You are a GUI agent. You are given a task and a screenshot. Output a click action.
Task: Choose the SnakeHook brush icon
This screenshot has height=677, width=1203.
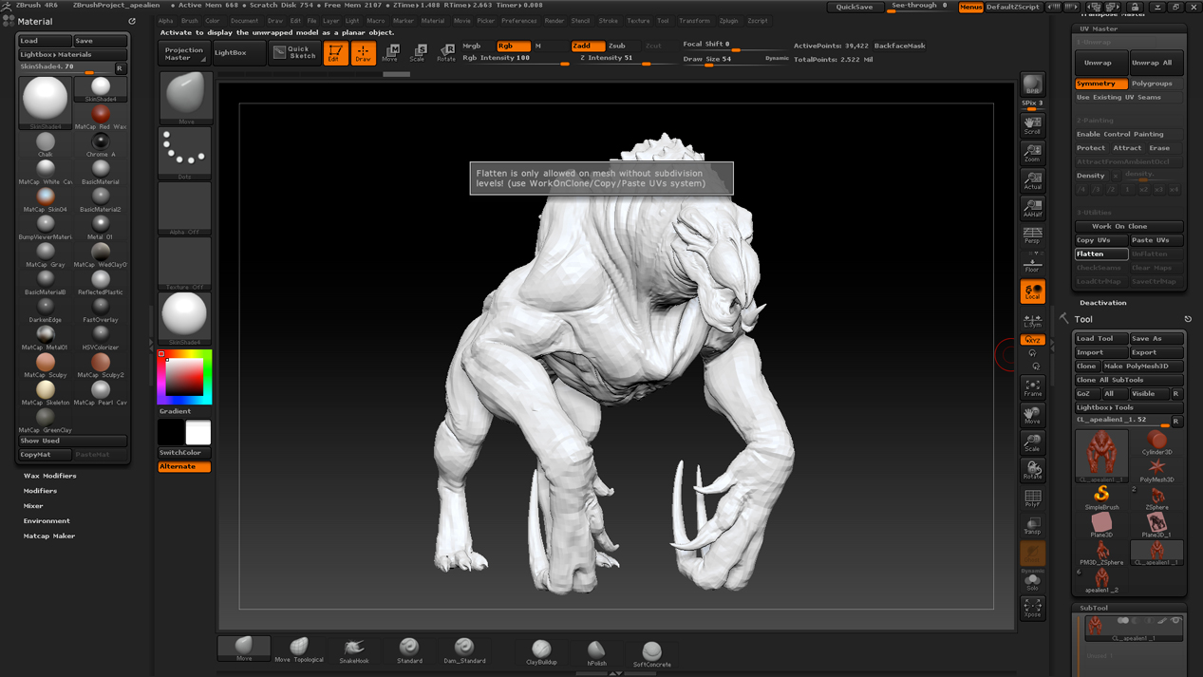point(354,649)
